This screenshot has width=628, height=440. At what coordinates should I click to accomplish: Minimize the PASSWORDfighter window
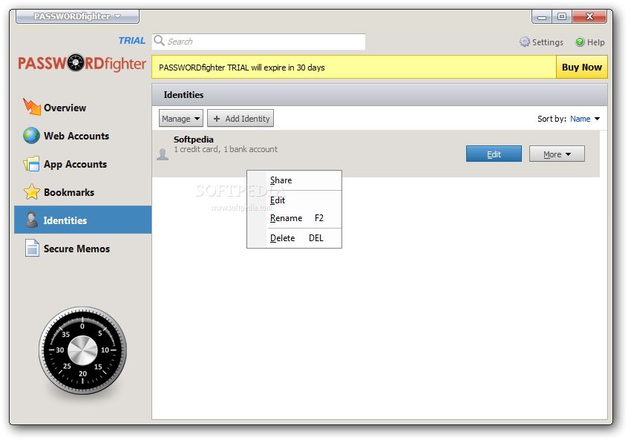click(x=541, y=17)
